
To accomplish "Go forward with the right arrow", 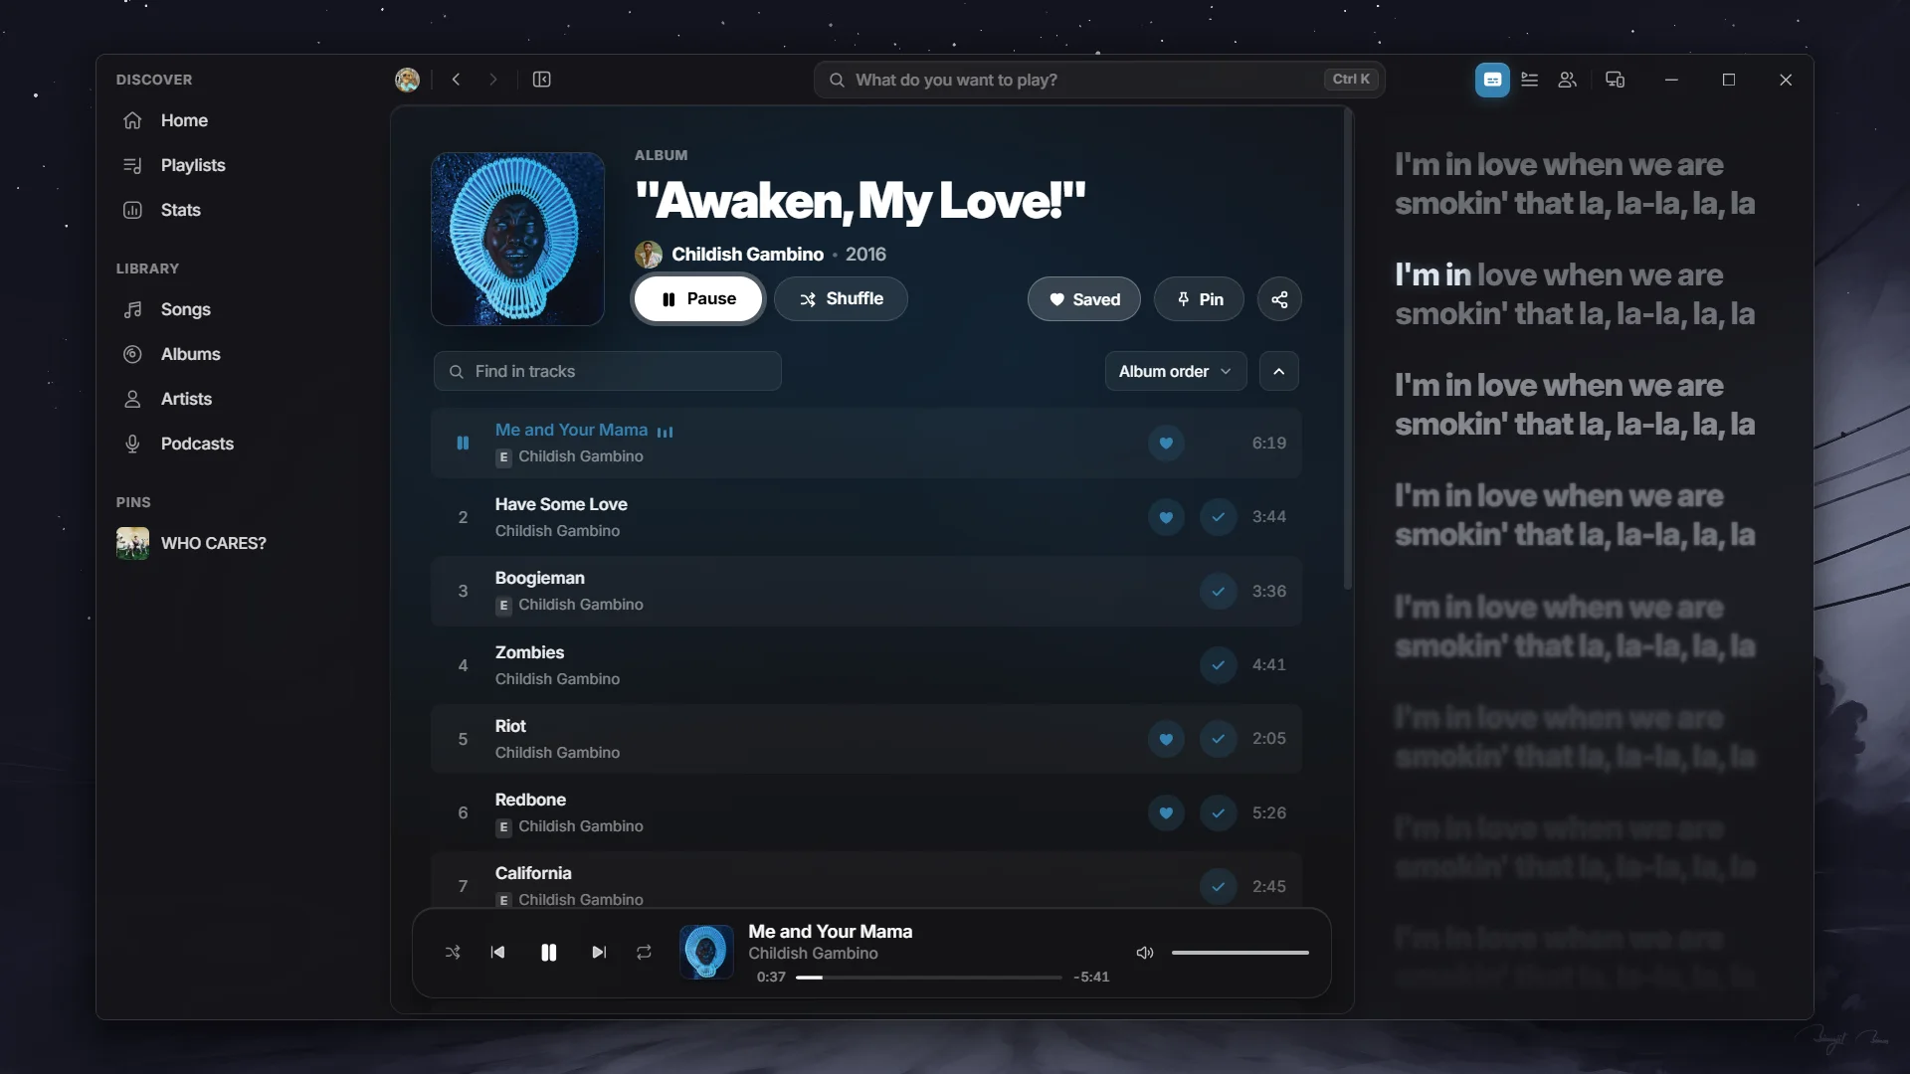I will 493,80.
